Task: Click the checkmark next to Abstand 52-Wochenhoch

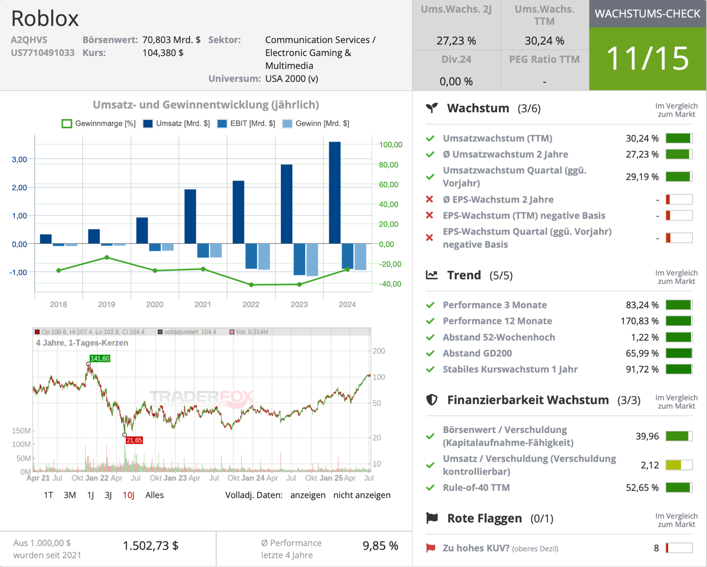Action: pos(430,337)
